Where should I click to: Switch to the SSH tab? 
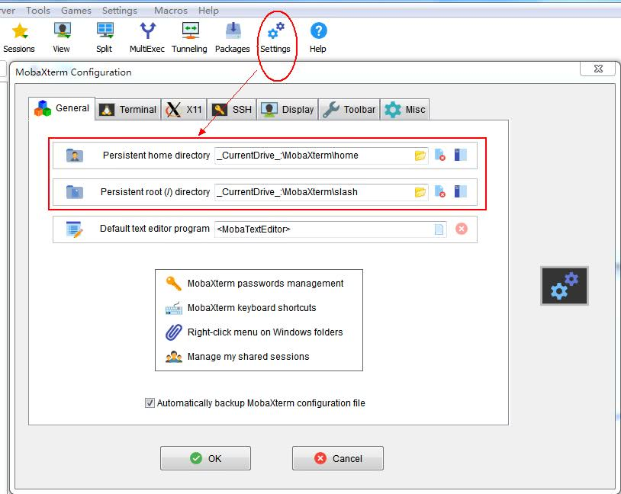(x=232, y=109)
